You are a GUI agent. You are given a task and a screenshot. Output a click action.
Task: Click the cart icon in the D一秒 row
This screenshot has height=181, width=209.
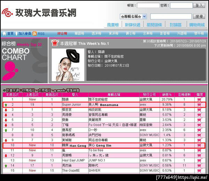coord(200,130)
